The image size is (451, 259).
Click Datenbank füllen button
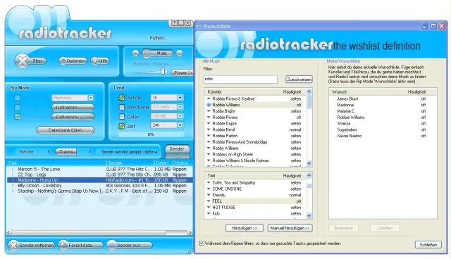pyautogui.click(x=66, y=130)
